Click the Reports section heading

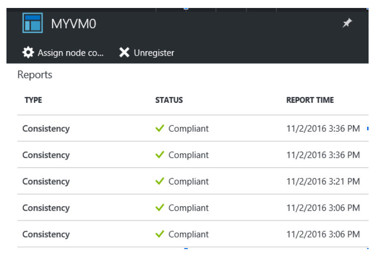(35, 75)
